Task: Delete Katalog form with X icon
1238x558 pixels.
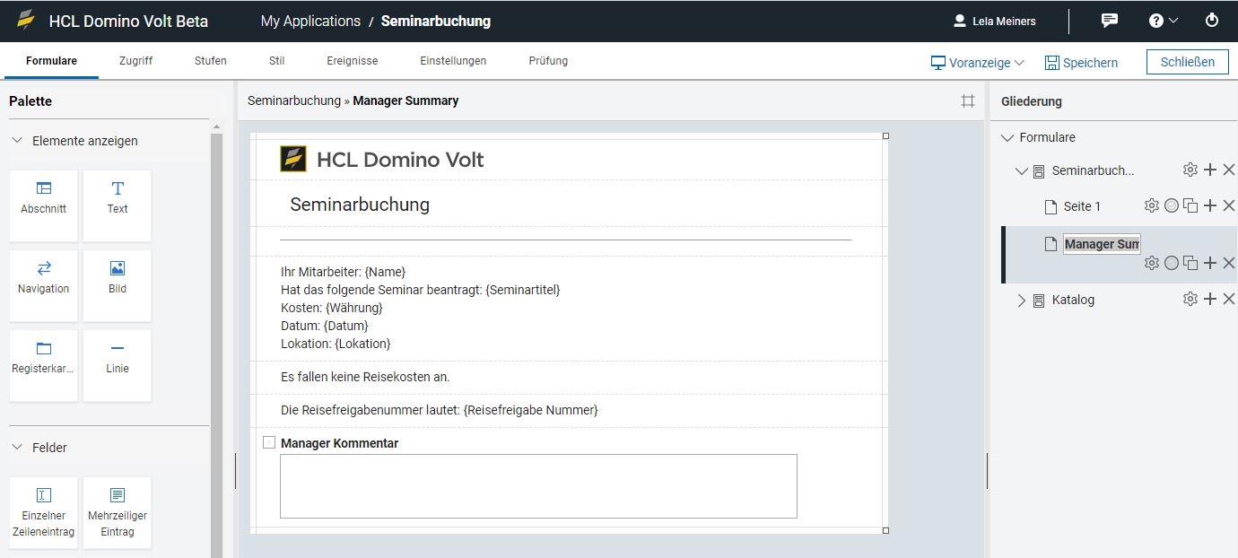Action: (1229, 299)
